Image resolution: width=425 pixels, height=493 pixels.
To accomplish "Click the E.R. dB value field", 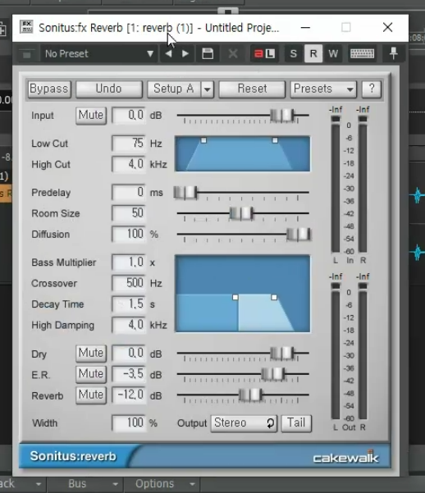I will coord(129,374).
